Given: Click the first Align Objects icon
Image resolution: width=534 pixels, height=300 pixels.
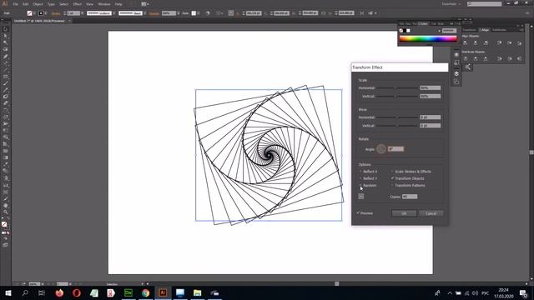Looking at the screenshot, I should (x=466, y=42).
